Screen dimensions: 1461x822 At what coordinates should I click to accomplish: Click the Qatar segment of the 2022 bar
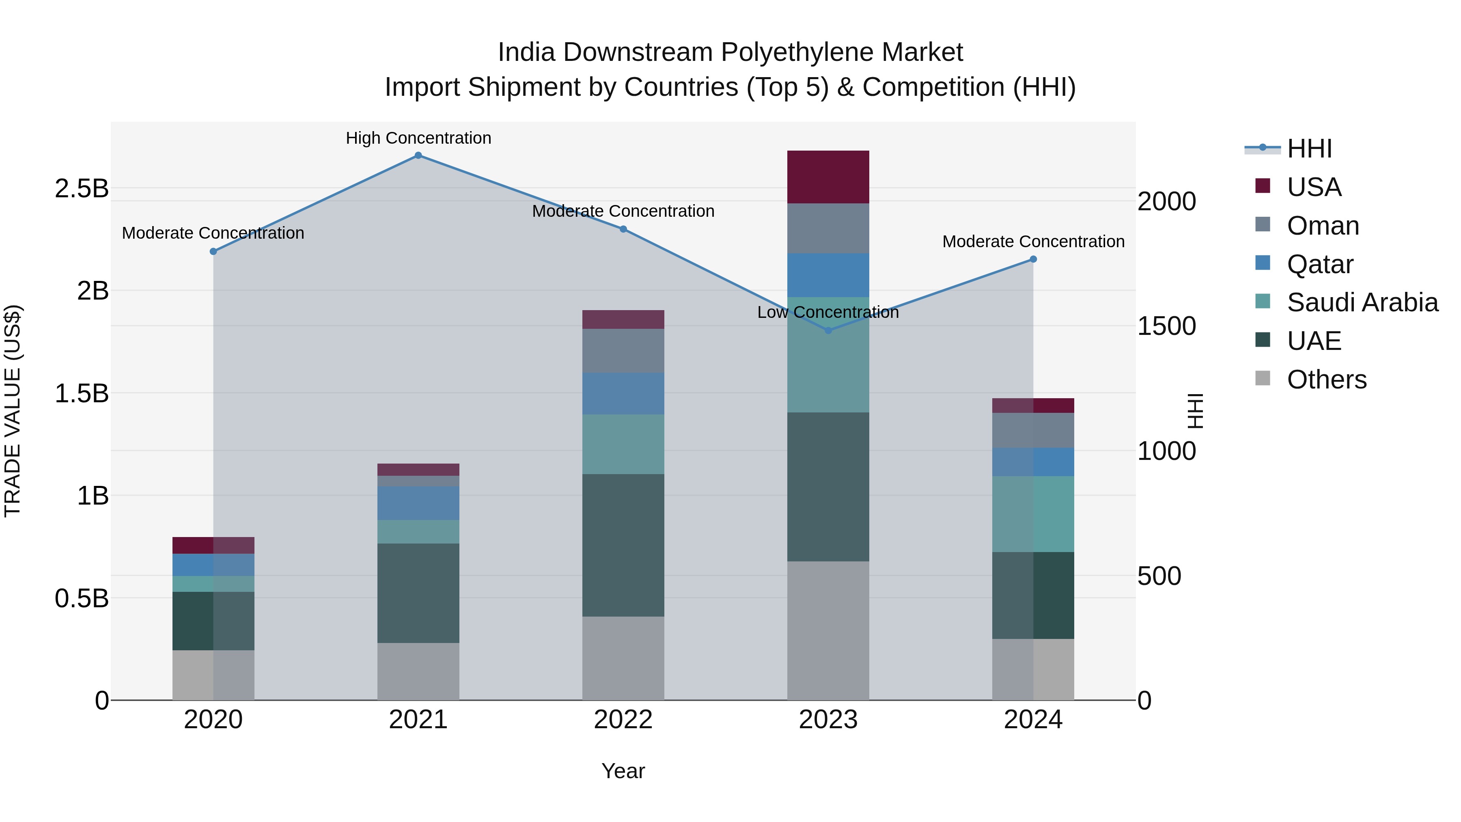coord(623,394)
